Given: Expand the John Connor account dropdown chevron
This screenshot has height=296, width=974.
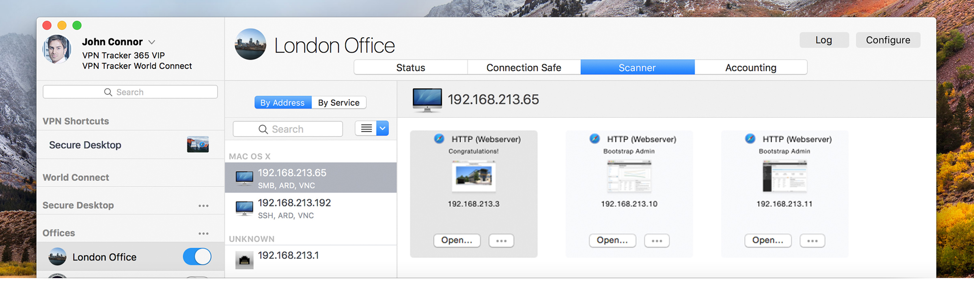Looking at the screenshot, I should [x=152, y=42].
